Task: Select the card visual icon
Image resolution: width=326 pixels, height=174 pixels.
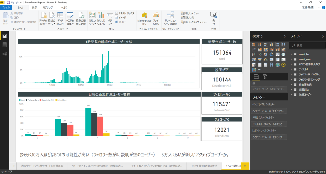Action: (272, 60)
